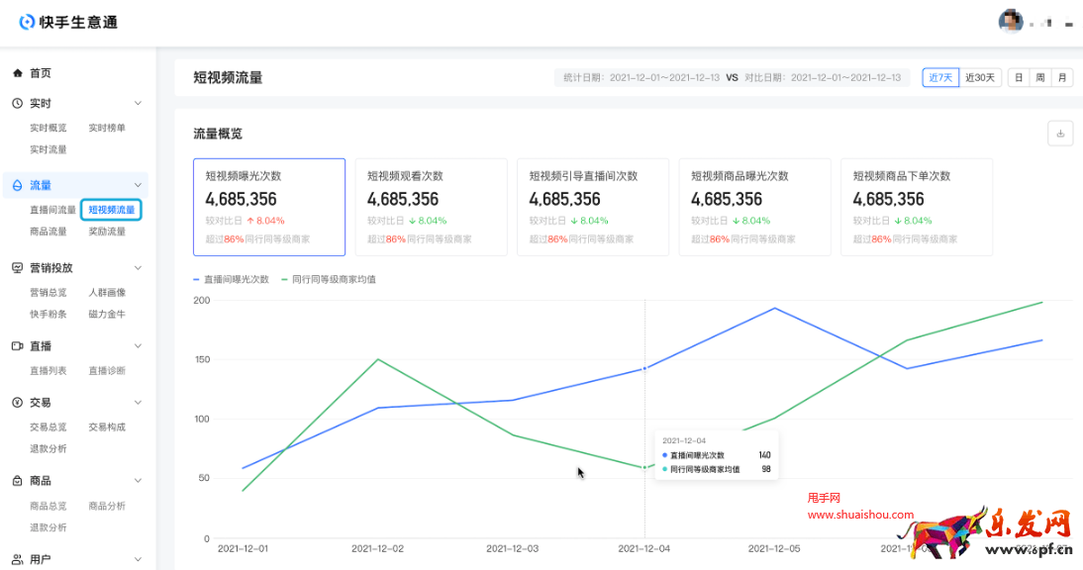This screenshot has height=570, width=1083.
Task: Select the 近30天 date range option
Action: 981,77
